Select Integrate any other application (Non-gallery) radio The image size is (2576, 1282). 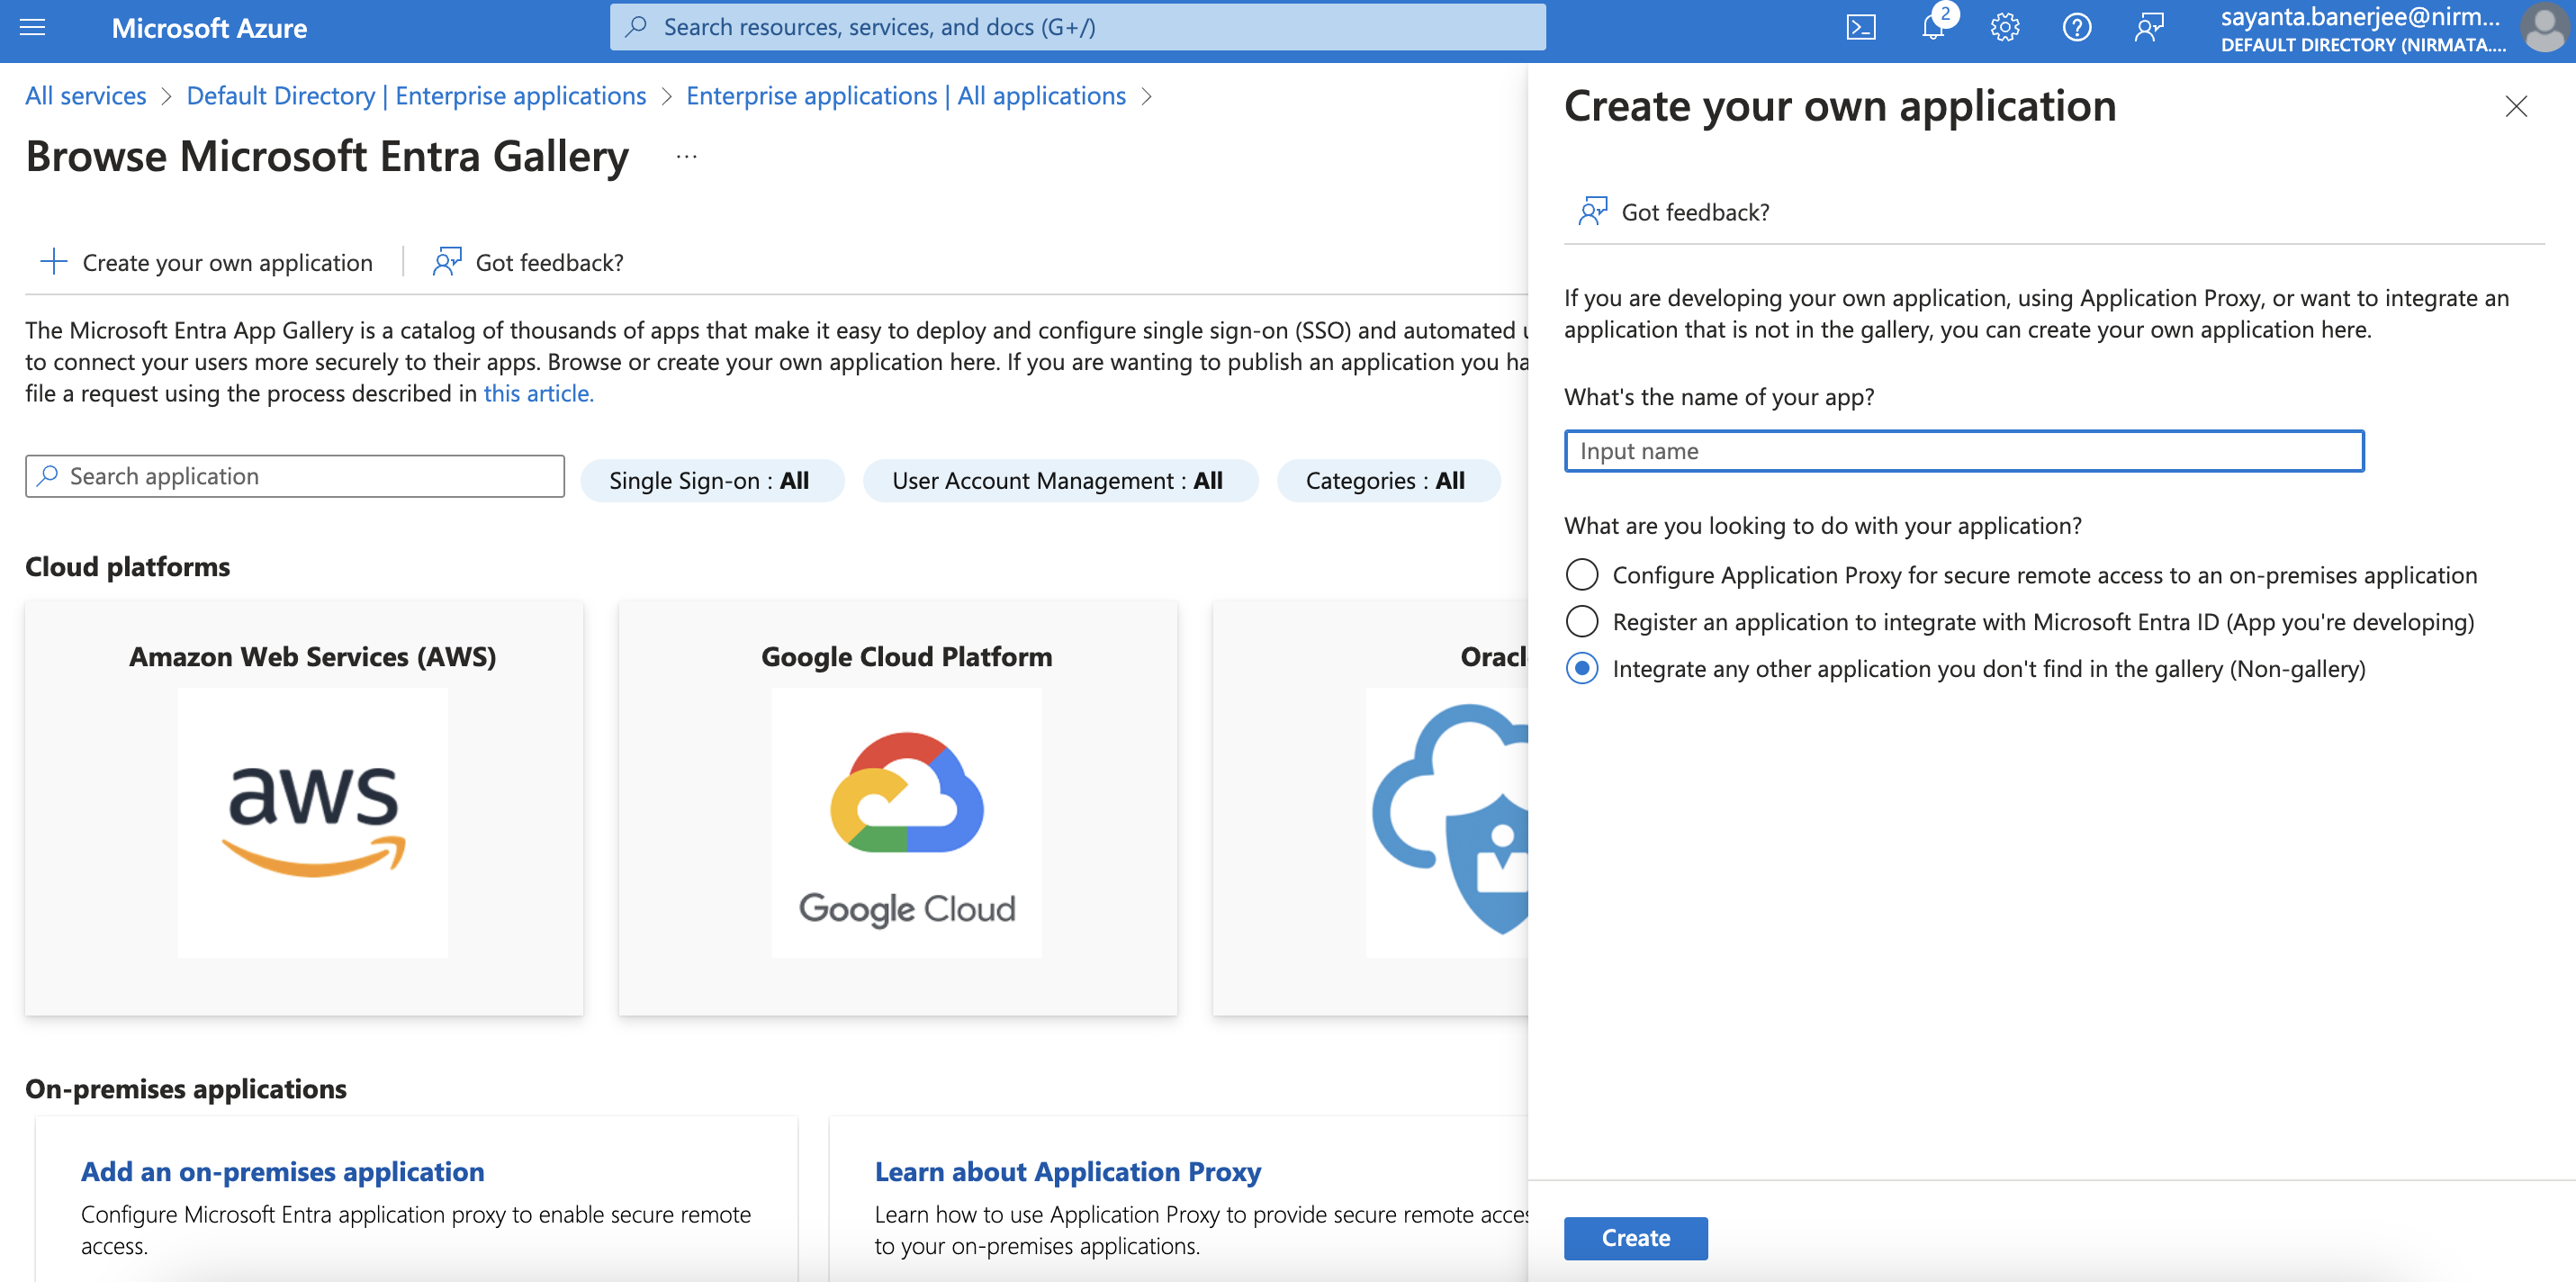tap(1582, 668)
